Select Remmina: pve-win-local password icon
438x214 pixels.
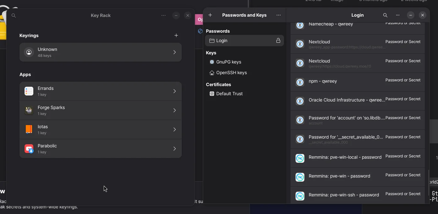300,158
